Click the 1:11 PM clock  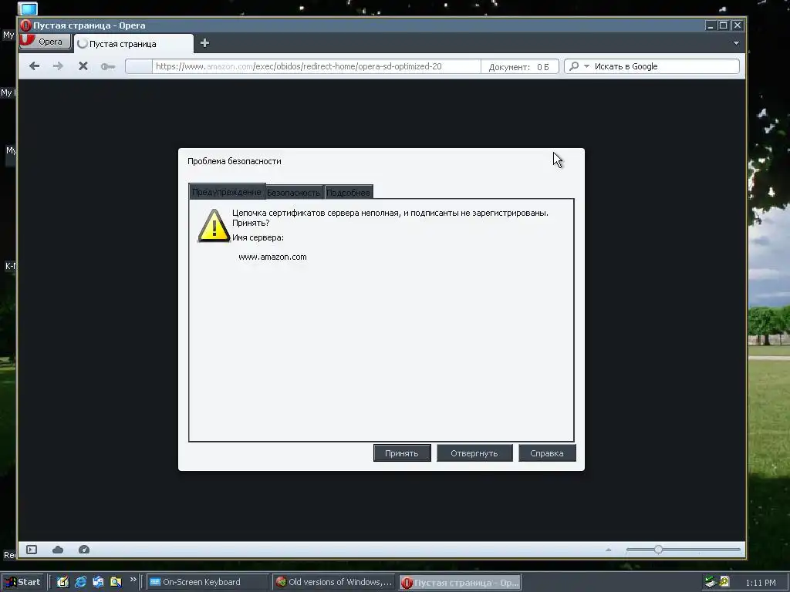click(x=760, y=583)
